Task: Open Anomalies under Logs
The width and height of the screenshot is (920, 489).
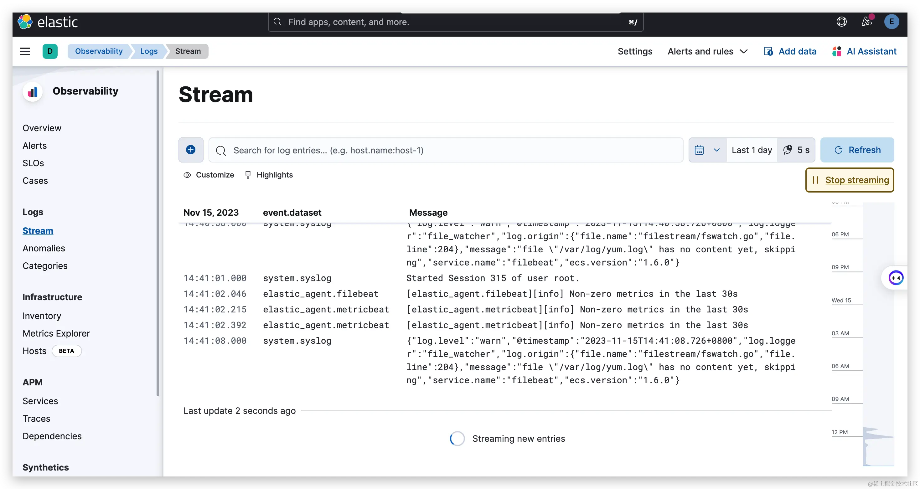Action: tap(44, 248)
